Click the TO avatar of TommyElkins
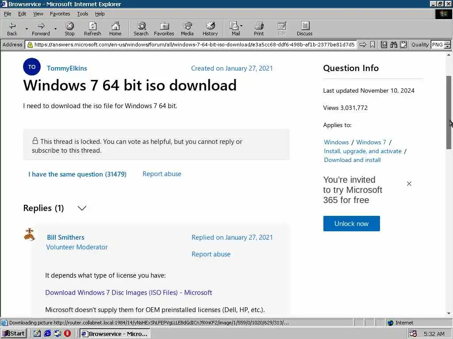Viewport: 453px width, 339px height. (x=32, y=67)
